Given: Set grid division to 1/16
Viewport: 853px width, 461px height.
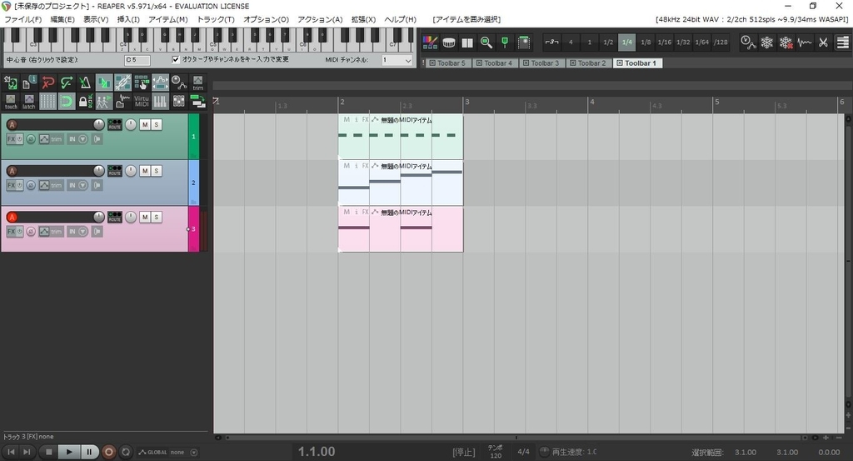Looking at the screenshot, I should [x=664, y=42].
